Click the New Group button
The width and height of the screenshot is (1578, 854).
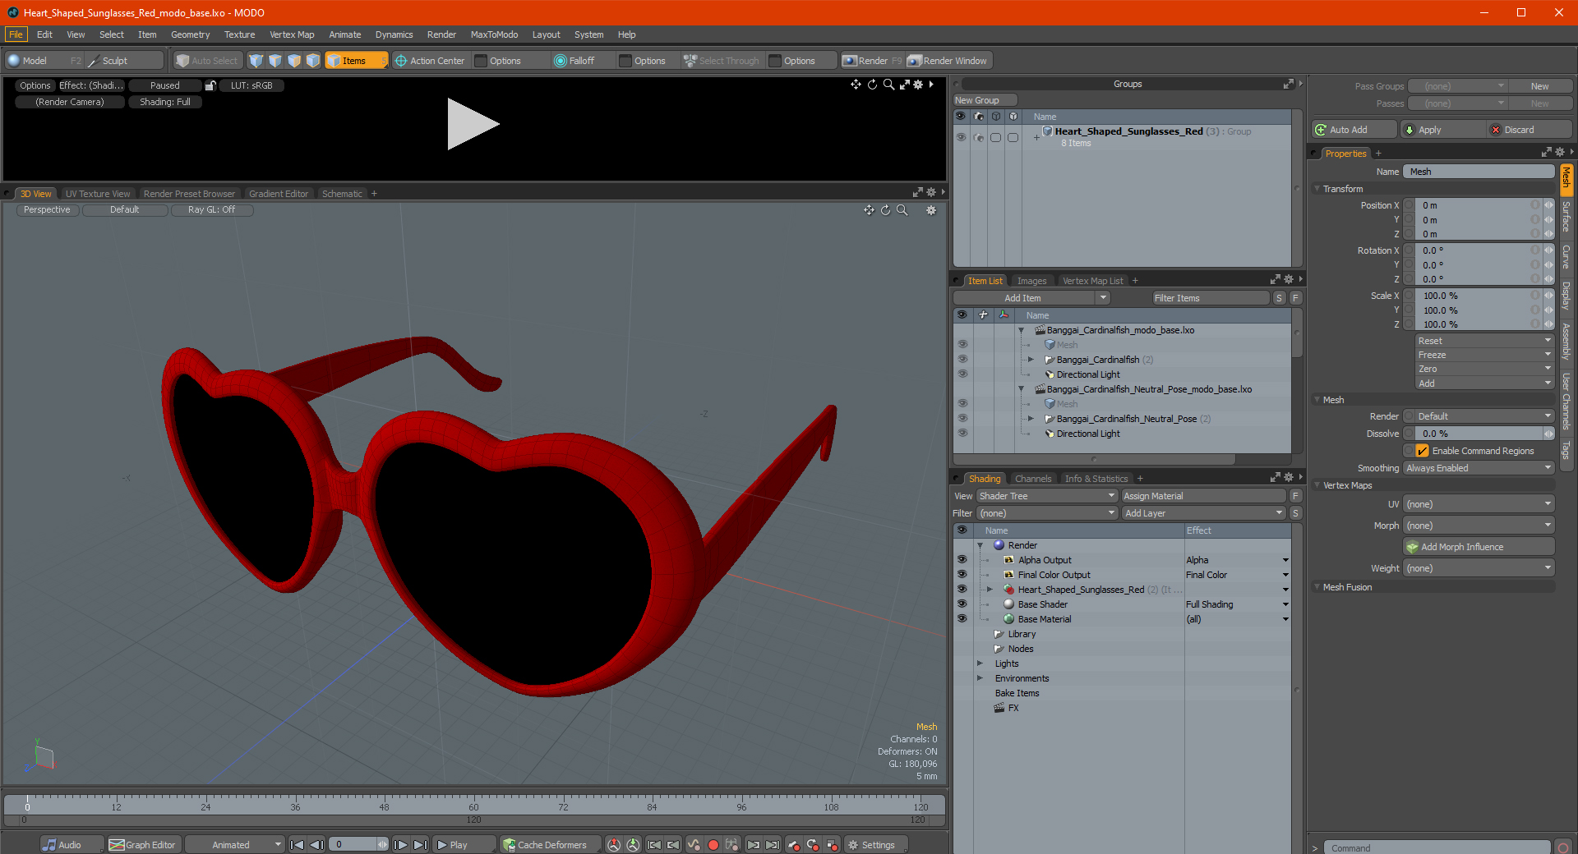click(985, 100)
